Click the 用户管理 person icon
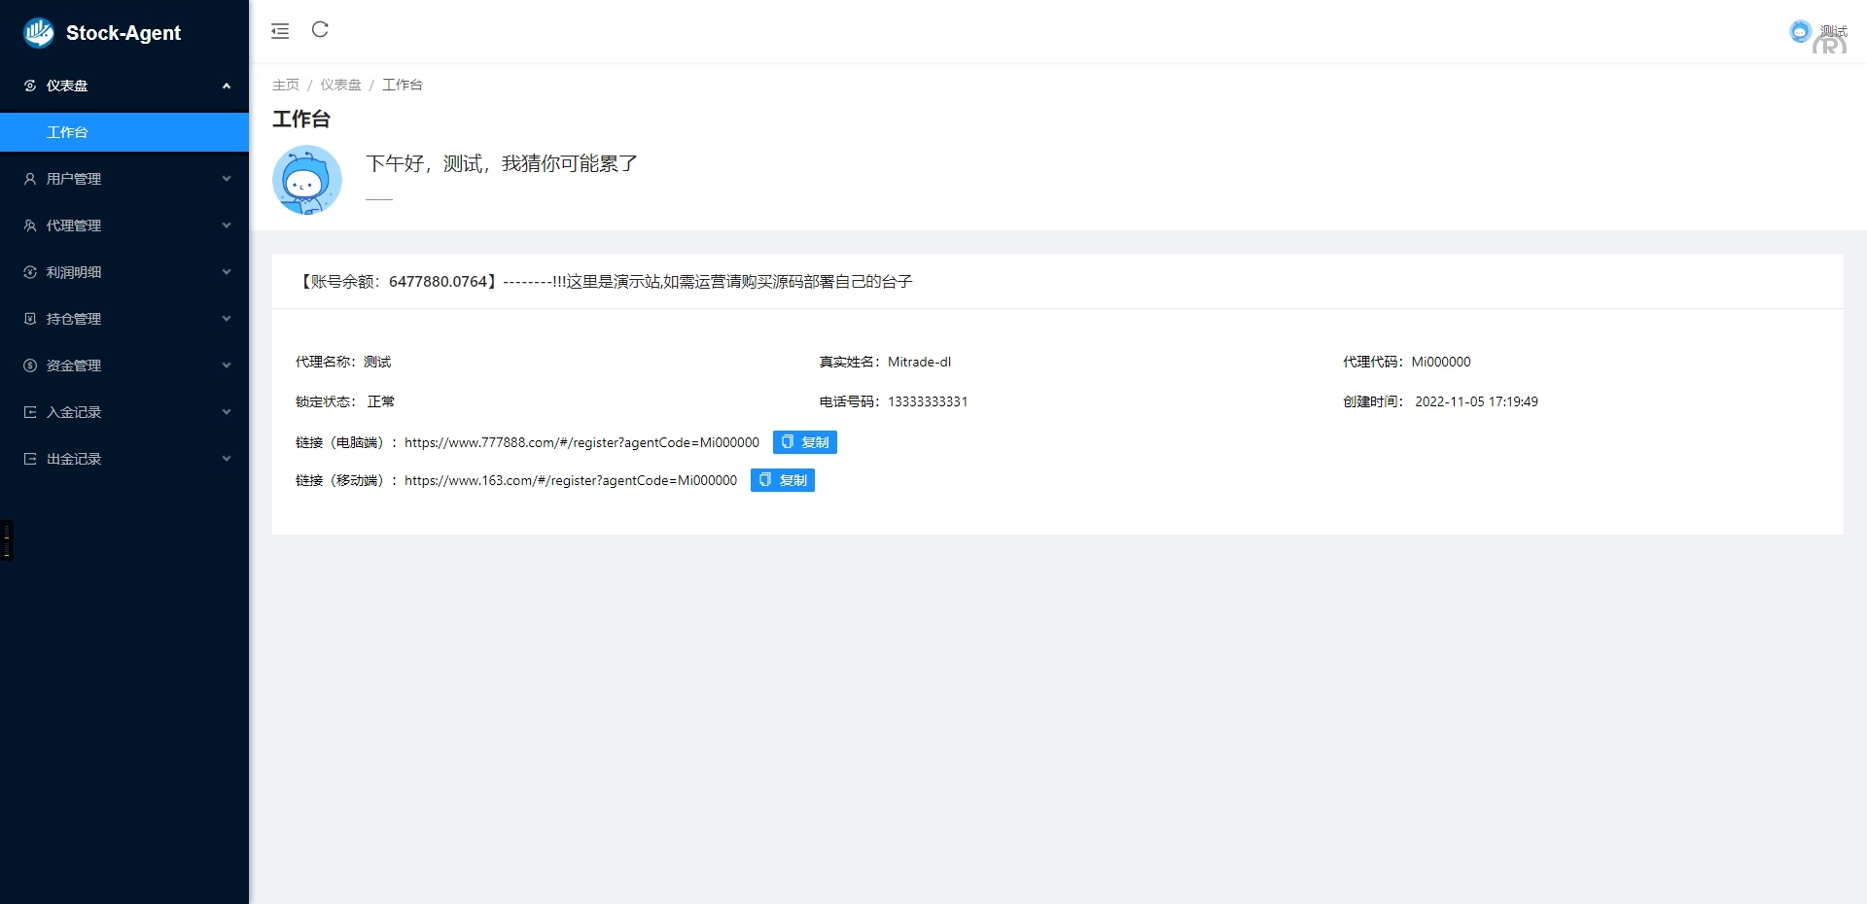 30,179
